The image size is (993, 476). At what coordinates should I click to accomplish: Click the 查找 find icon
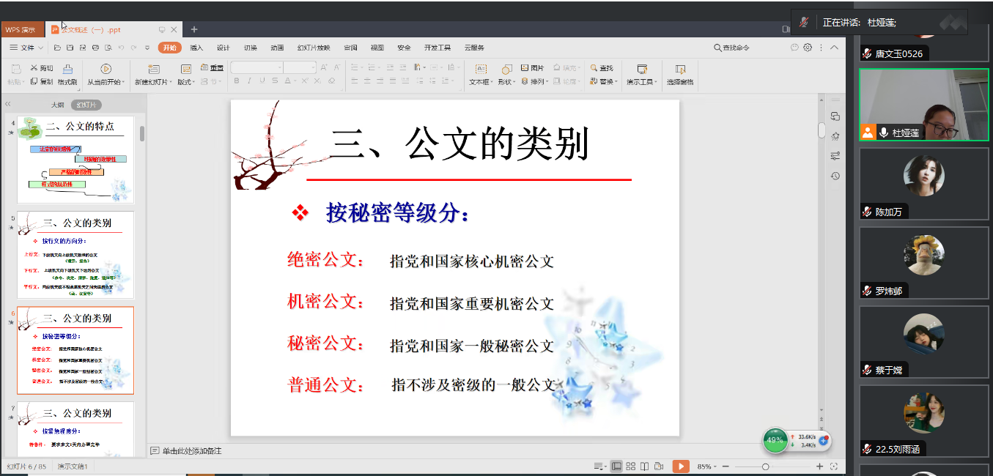click(x=601, y=68)
